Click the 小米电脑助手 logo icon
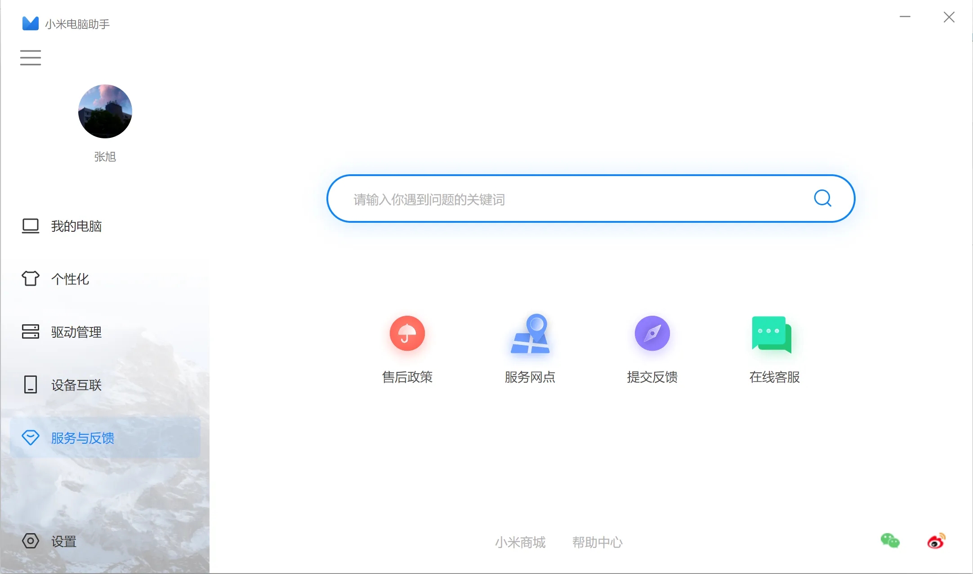 30,22
